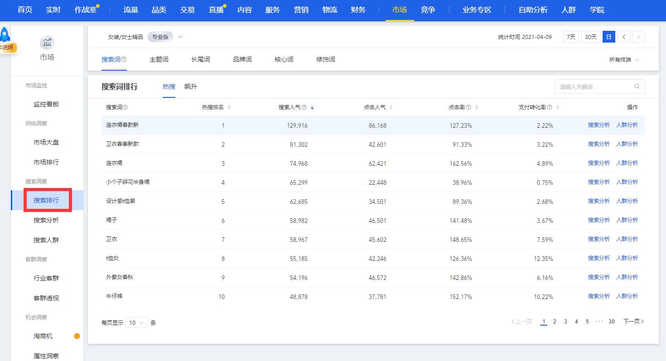This screenshot has height=361, width=666.
Task: Go to page 3 of results
Action: pyautogui.click(x=565, y=321)
